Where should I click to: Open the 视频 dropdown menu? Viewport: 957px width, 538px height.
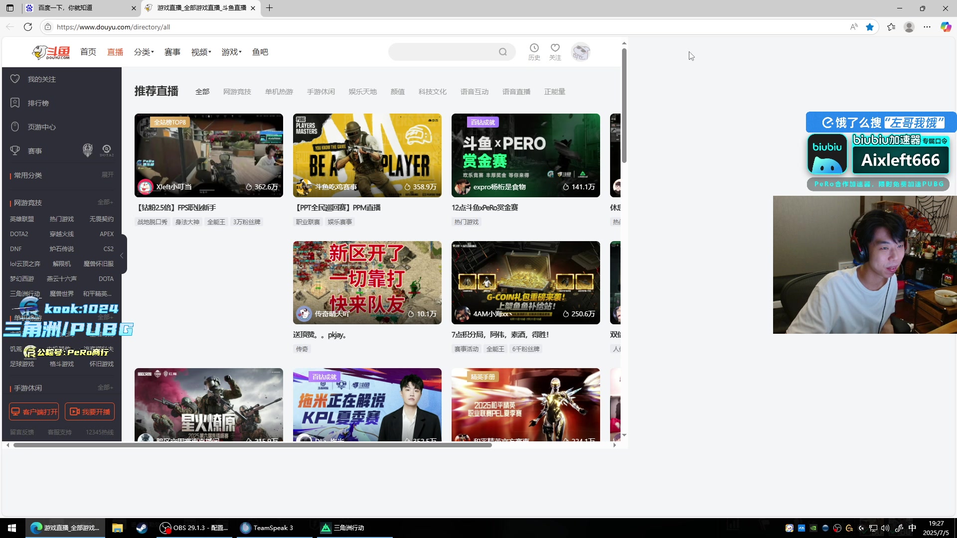point(201,52)
